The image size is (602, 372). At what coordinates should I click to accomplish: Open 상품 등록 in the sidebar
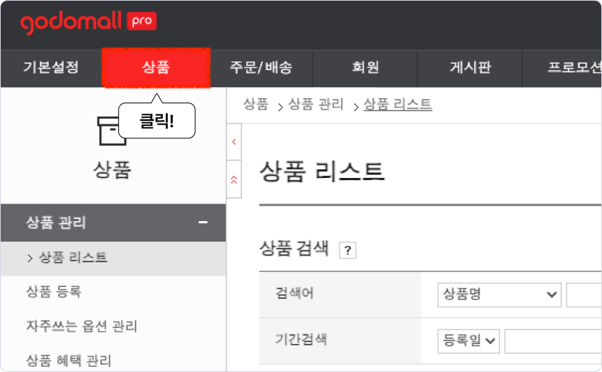tap(54, 292)
